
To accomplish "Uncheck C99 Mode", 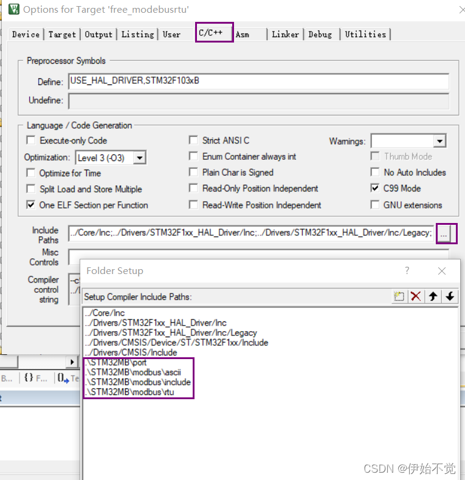I will (375, 188).
